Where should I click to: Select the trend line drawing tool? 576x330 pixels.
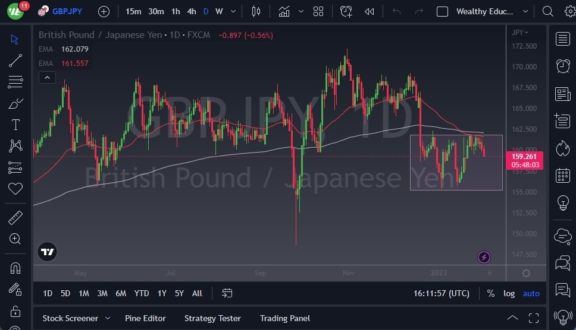pyautogui.click(x=15, y=61)
